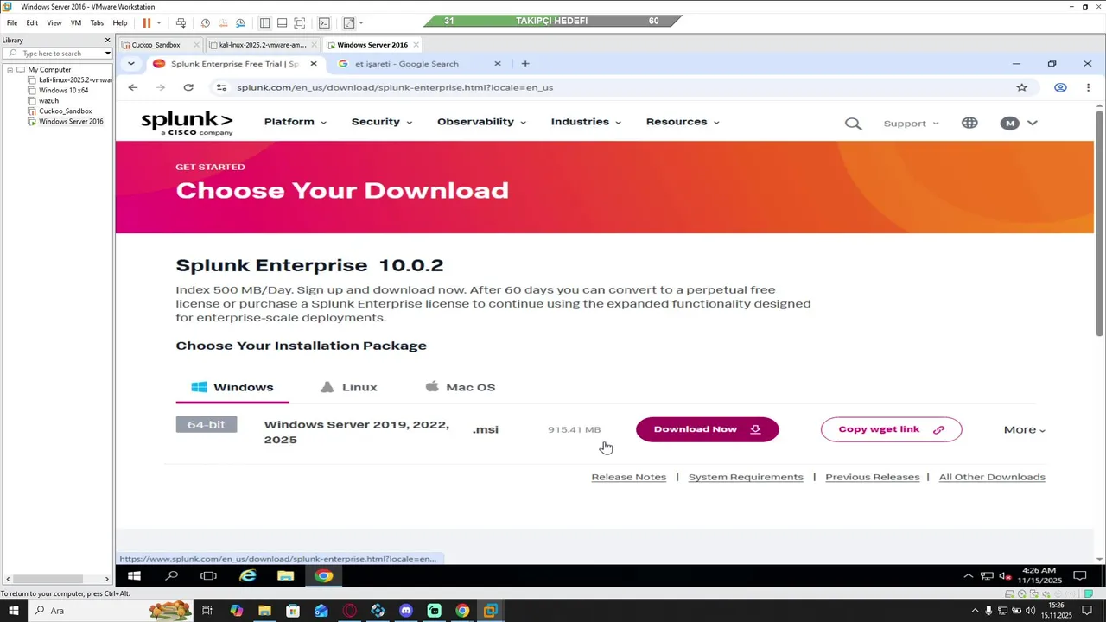
Task: Collapse the My Computer tree node
Action: point(10,70)
